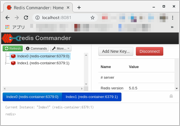Refresh the Redis tree
Viewport: 180px width, 126px height.
click(x=13, y=48)
